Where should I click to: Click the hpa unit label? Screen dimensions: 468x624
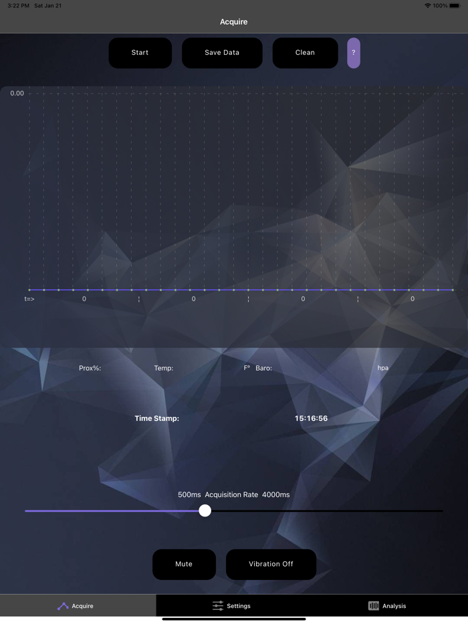coord(383,368)
